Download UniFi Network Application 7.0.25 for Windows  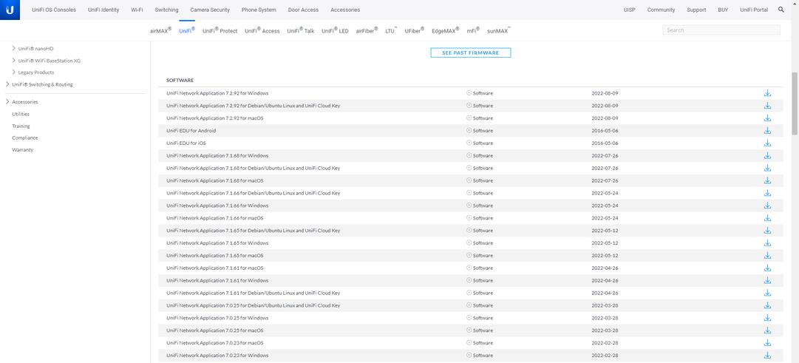[x=767, y=318]
